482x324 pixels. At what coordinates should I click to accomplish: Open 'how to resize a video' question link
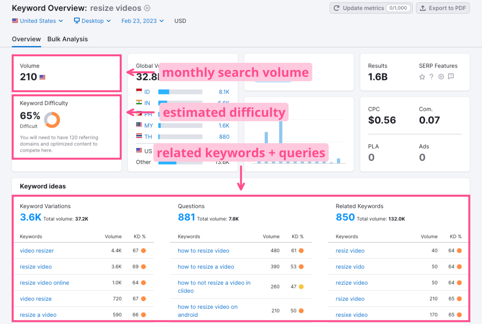(x=206, y=267)
